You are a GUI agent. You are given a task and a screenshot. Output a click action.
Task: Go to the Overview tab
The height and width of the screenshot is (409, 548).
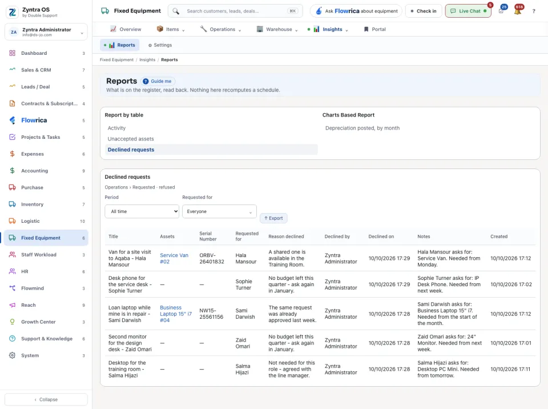pos(126,29)
